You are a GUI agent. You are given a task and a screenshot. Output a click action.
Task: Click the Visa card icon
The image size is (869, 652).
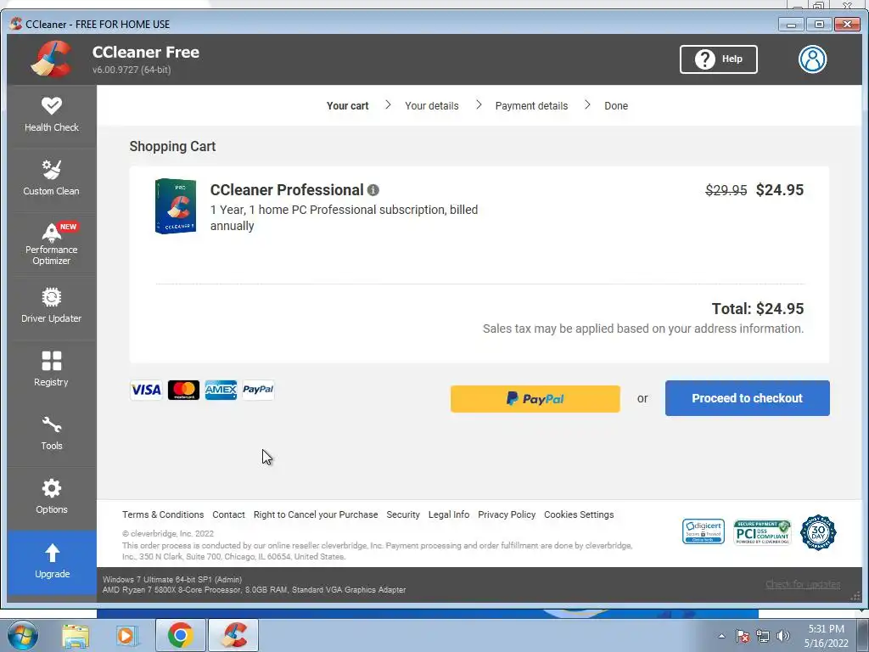coord(146,390)
